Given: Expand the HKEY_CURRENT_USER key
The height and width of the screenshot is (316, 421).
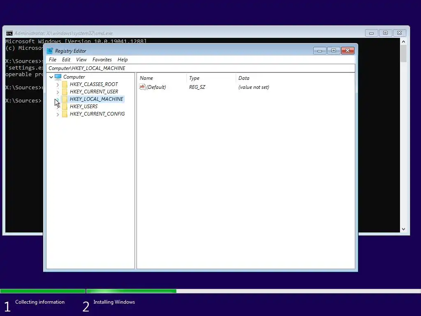Looking at the screenshot, I should pos(58,92).
